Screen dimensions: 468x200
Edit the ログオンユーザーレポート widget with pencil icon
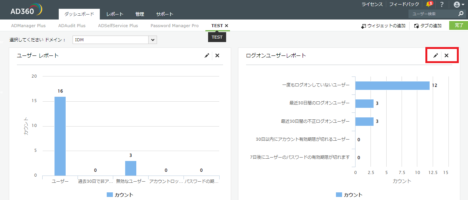click(x=435, y=55)
